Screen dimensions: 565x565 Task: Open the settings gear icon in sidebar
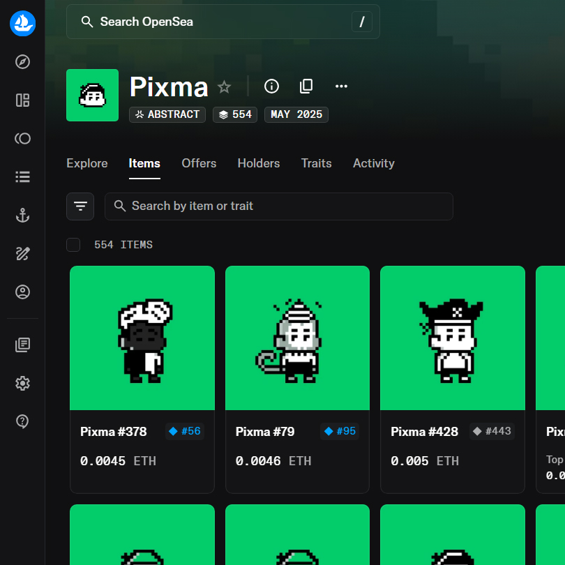coord(22,383)
